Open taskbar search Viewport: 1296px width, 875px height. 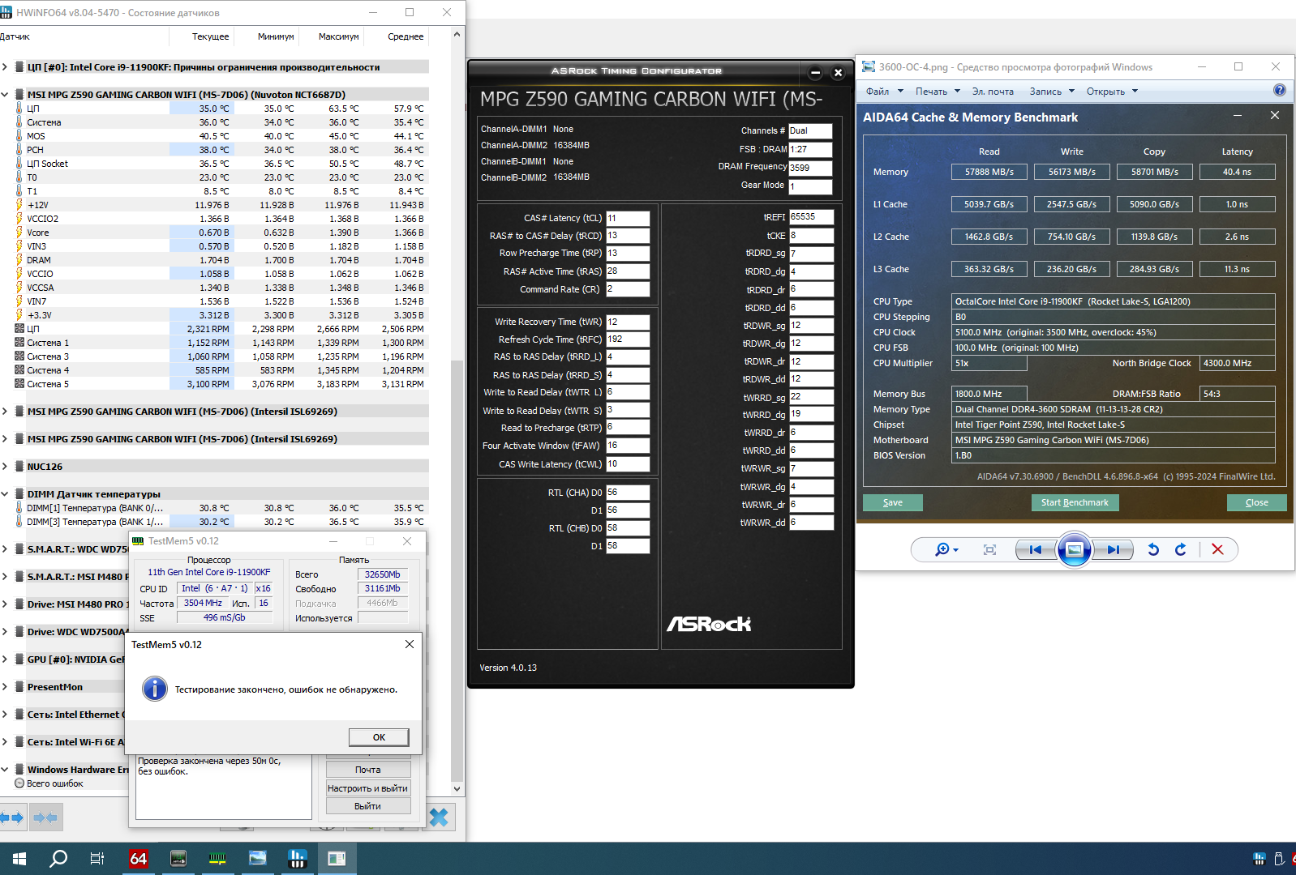(x=58, y=859)
